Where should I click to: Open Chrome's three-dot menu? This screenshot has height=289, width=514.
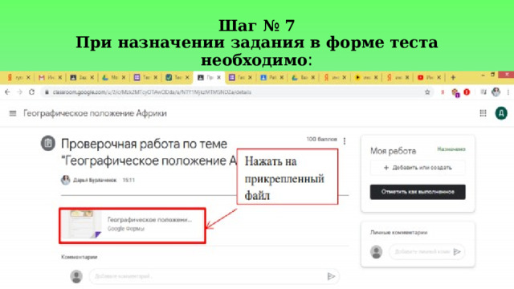click(x=508, y=92)
